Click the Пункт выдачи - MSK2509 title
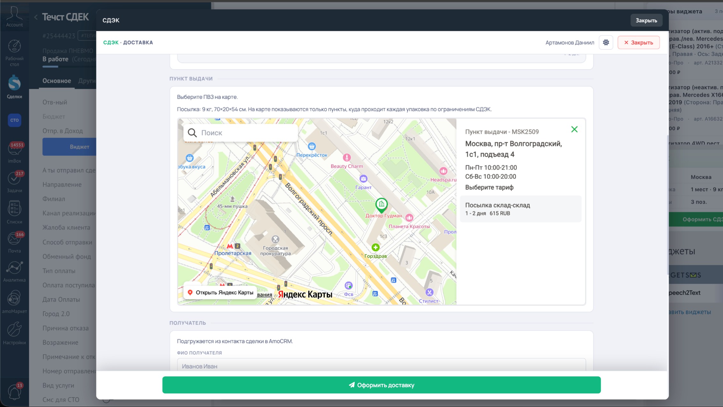Image resolution: width=723 pixels, height=407 pixels. coord(502,132)
